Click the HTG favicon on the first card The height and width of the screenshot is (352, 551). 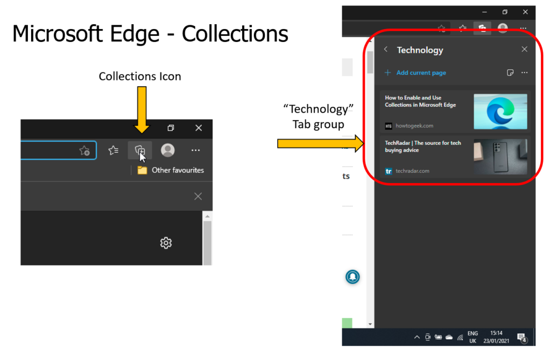tap(388, 126)
